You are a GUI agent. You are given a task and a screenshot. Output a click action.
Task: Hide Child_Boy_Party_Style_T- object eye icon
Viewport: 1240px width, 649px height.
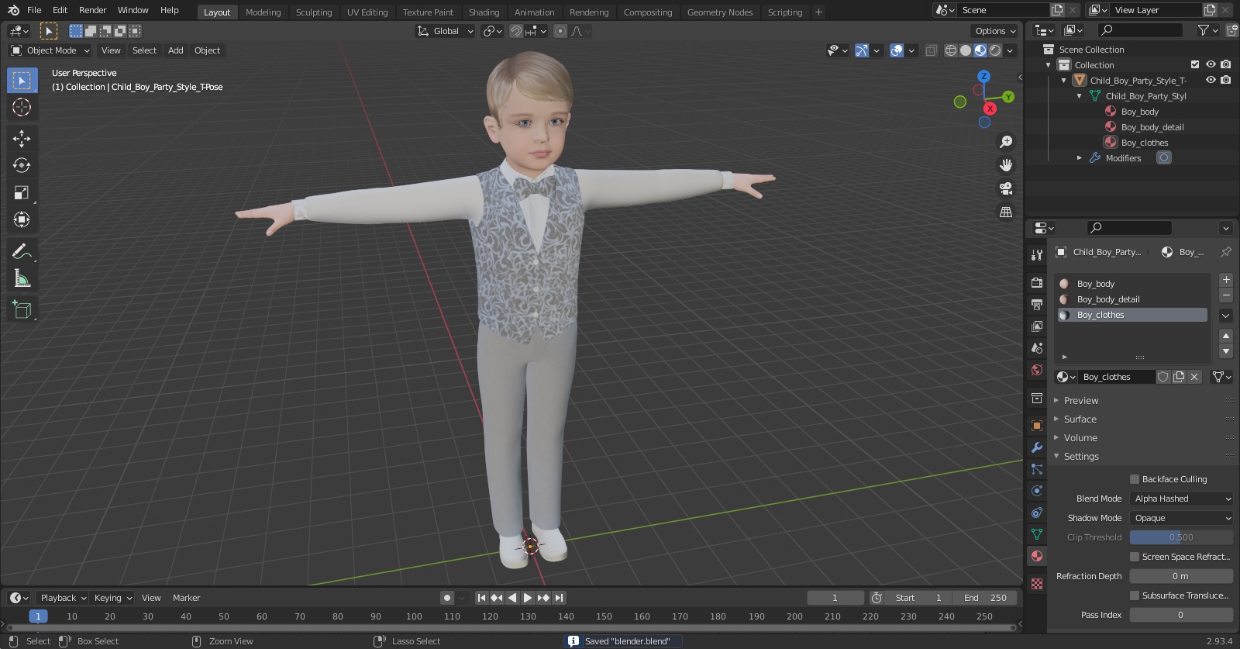click(1211, 81)
